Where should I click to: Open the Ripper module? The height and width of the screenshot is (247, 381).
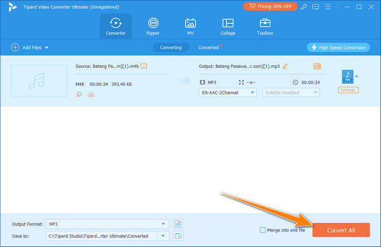point(153,27)
